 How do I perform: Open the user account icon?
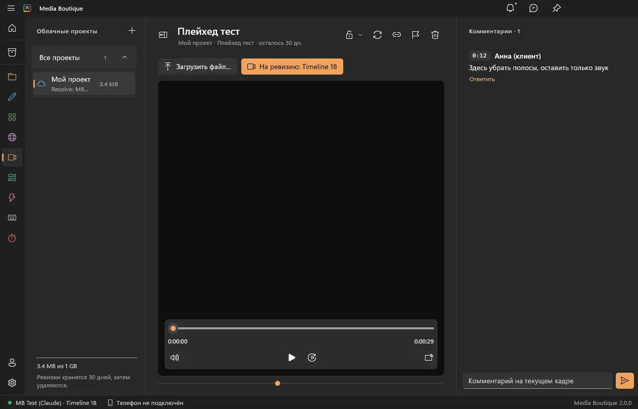tap(12, 363)
